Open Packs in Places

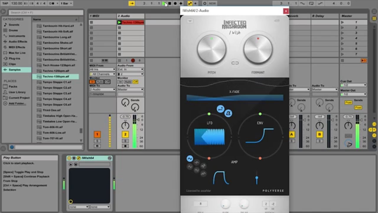click(x=13, y=87)
